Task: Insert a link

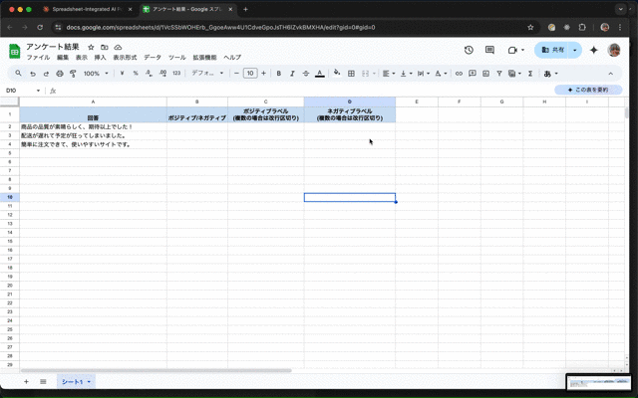Action: [459, 74]
